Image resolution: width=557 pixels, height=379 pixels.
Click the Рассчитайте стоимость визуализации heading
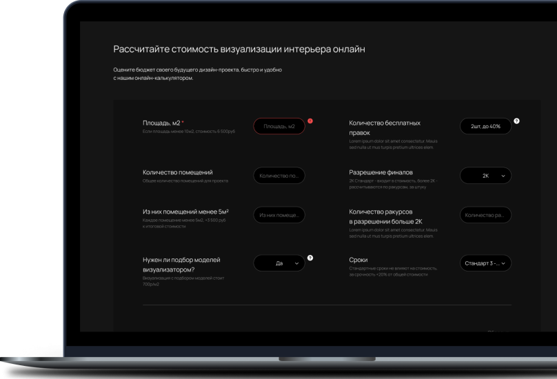point(239,50)
